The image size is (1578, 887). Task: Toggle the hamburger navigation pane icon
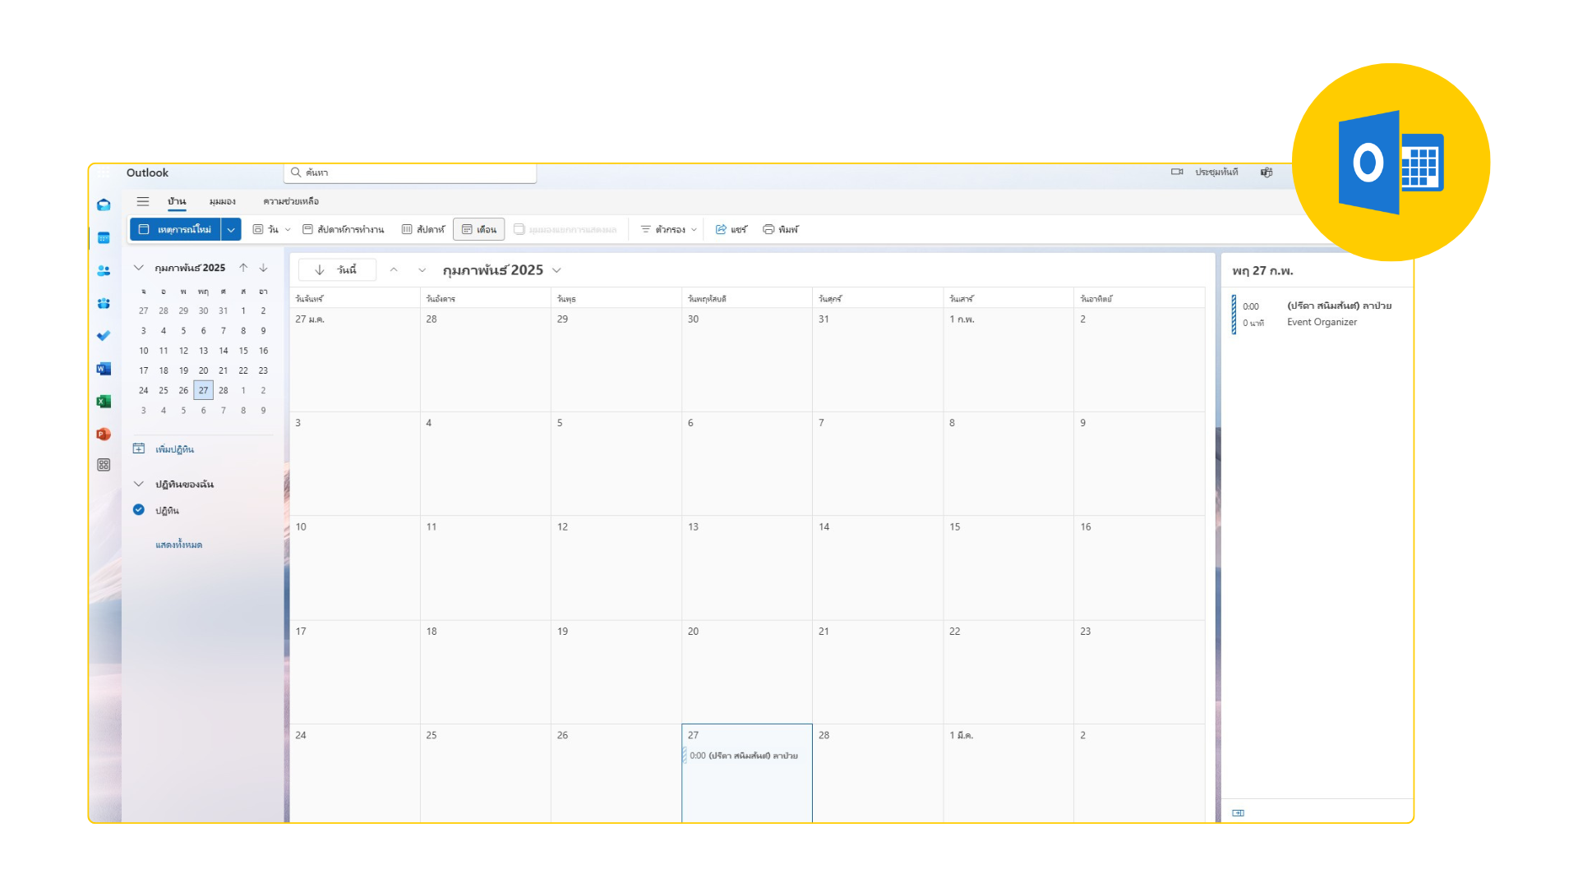(143, 201)
